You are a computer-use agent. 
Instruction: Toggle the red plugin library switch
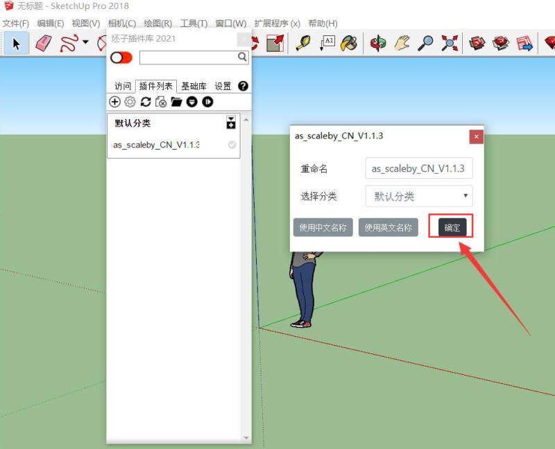click(x=120, y=58)
